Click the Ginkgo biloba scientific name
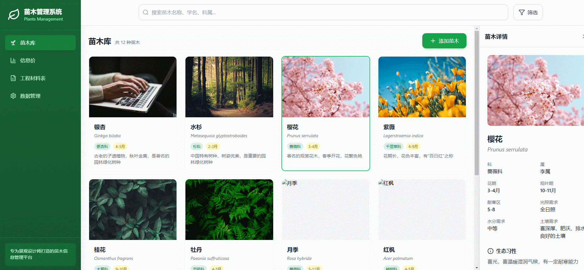584x270 pixels. 107,136
